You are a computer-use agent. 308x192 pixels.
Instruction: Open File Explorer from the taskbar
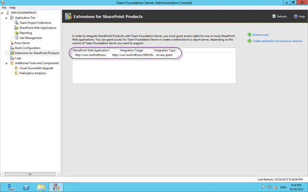41,187
